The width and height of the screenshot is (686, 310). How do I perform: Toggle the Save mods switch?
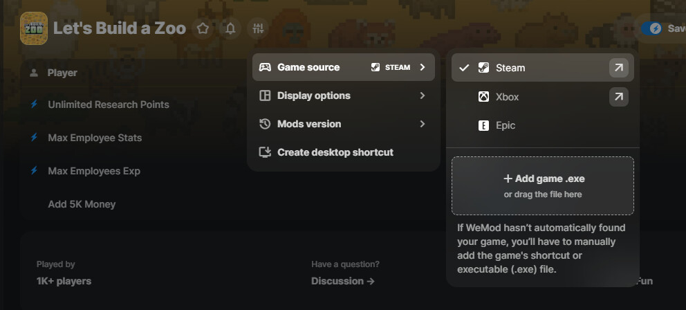(651, 28)
